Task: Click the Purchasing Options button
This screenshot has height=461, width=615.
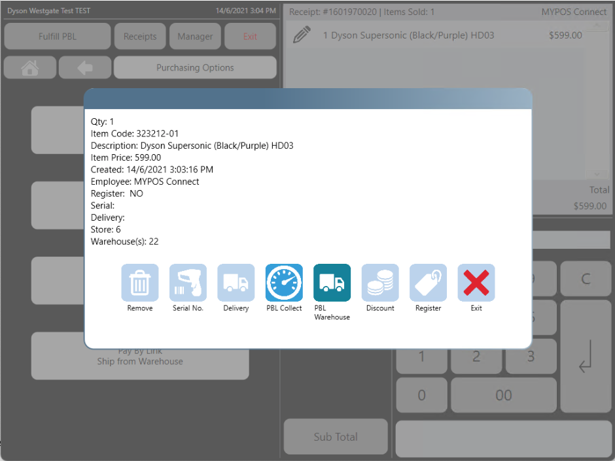Action: pyautogui.click(x=195, y=68)
